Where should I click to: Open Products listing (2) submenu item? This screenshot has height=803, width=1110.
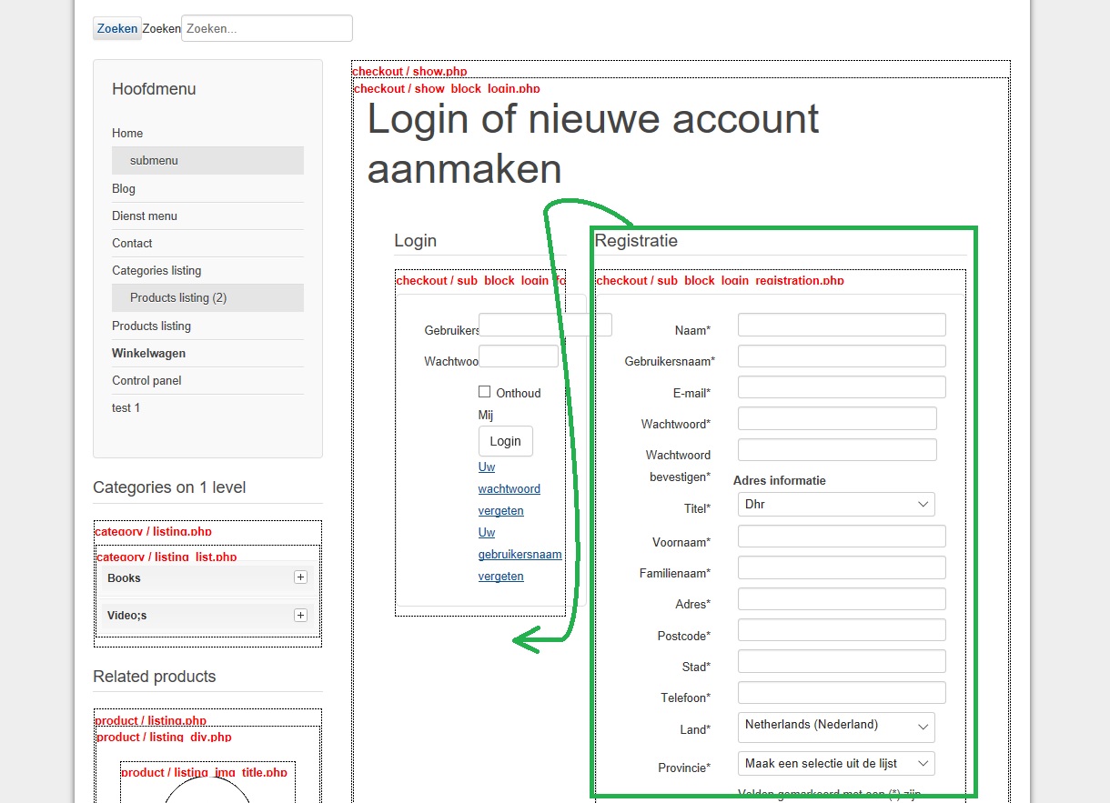tap(207, 297)
